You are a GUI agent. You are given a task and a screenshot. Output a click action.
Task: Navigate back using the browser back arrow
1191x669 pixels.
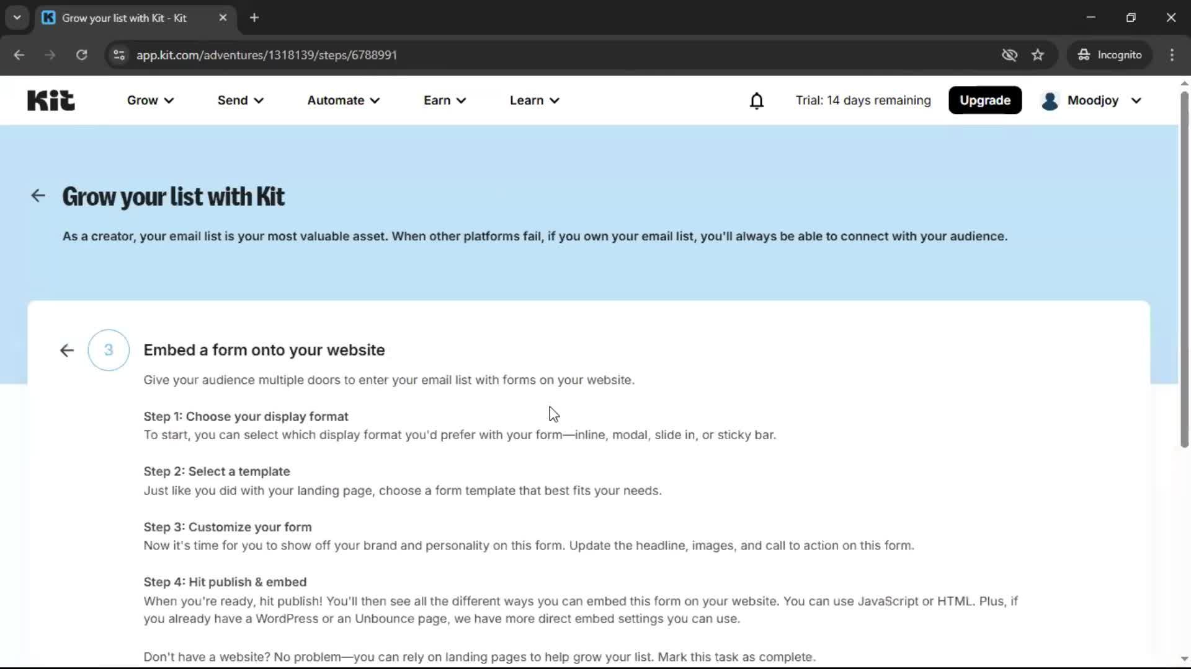coord(19,55)
